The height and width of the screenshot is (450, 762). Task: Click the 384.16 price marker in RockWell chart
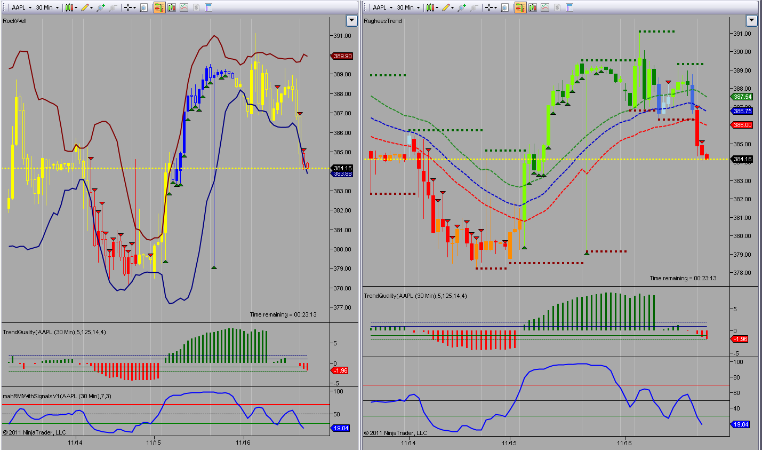pyautogui.click(x=342, y=168)
